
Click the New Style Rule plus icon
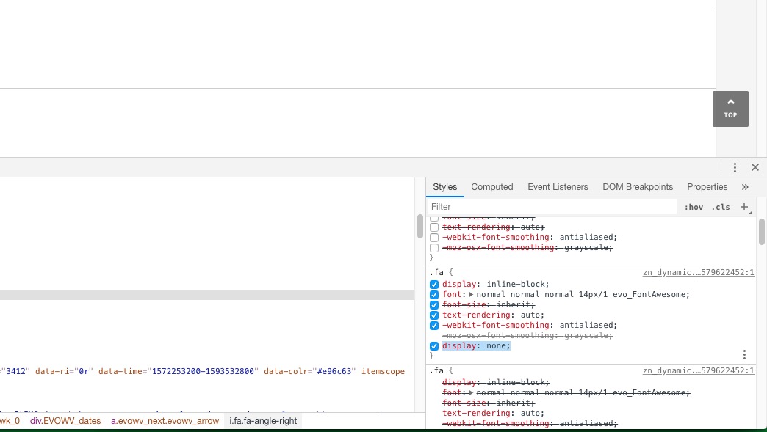744,207
